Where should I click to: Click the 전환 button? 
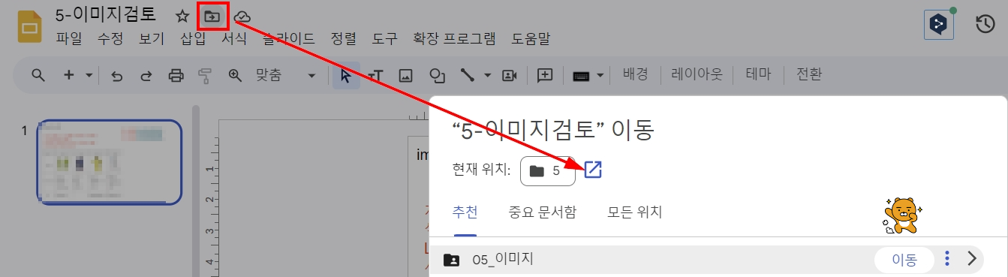(809, 75)
